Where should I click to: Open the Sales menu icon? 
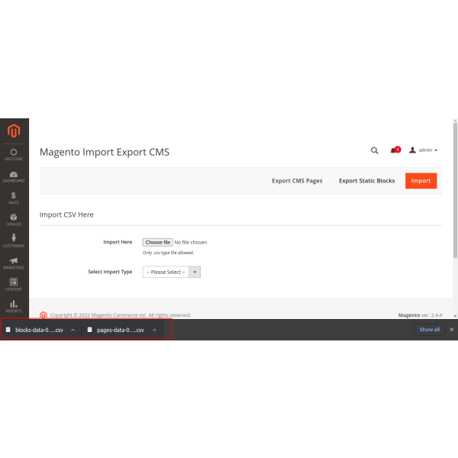pyautogui.click(x=14, y=198)
